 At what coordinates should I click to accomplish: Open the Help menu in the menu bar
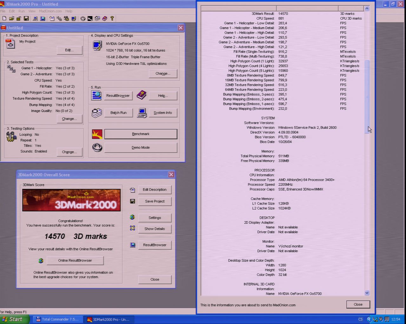pos(69,11)
